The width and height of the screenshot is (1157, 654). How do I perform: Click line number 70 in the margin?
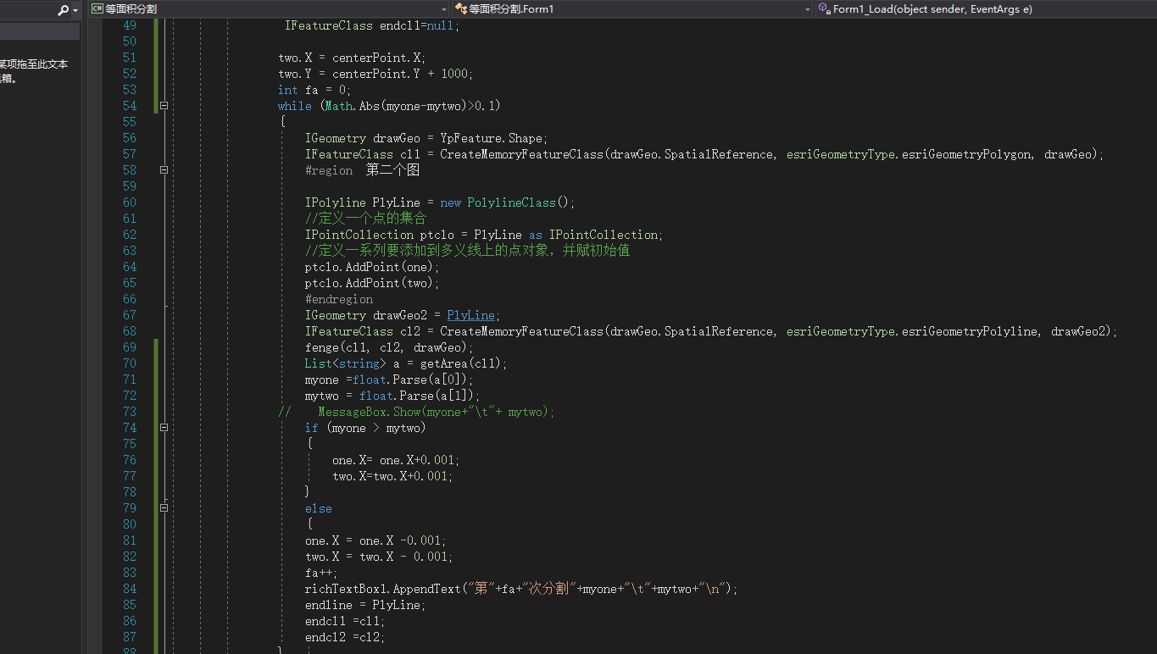tap(129, 363)
